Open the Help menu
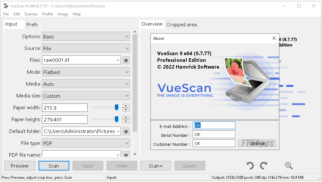 click(77, 14)
